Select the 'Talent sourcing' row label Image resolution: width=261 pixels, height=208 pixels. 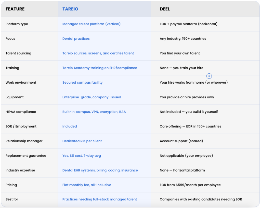tap(18, 53)
